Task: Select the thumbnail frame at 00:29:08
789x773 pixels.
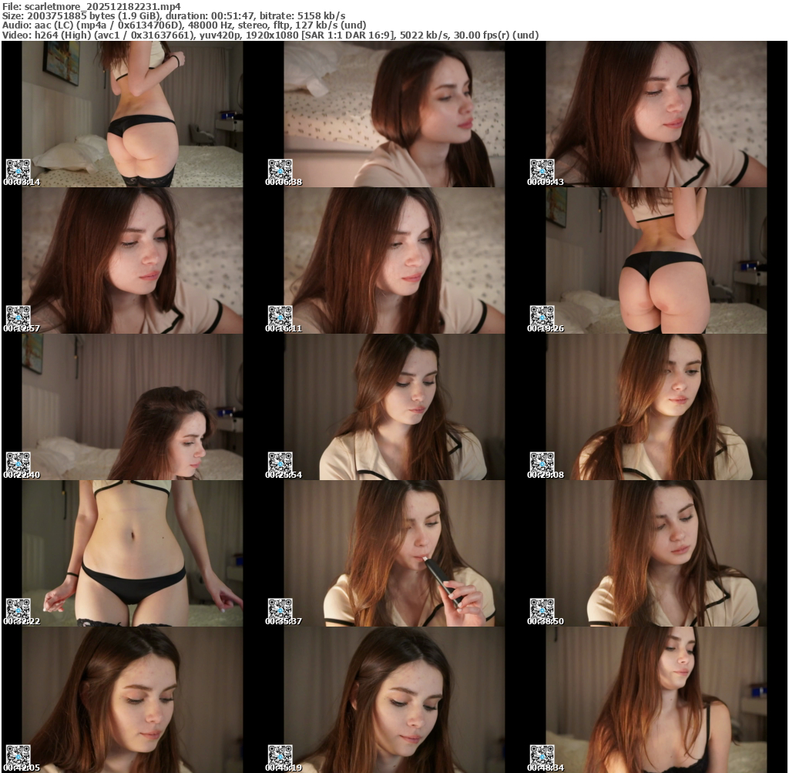Action: (x=646, y=407)
